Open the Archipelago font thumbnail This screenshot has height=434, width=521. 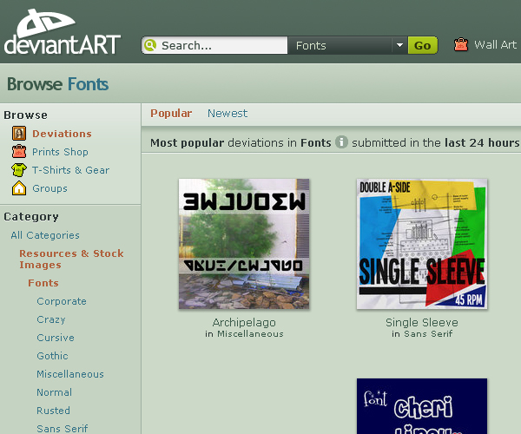244,244
